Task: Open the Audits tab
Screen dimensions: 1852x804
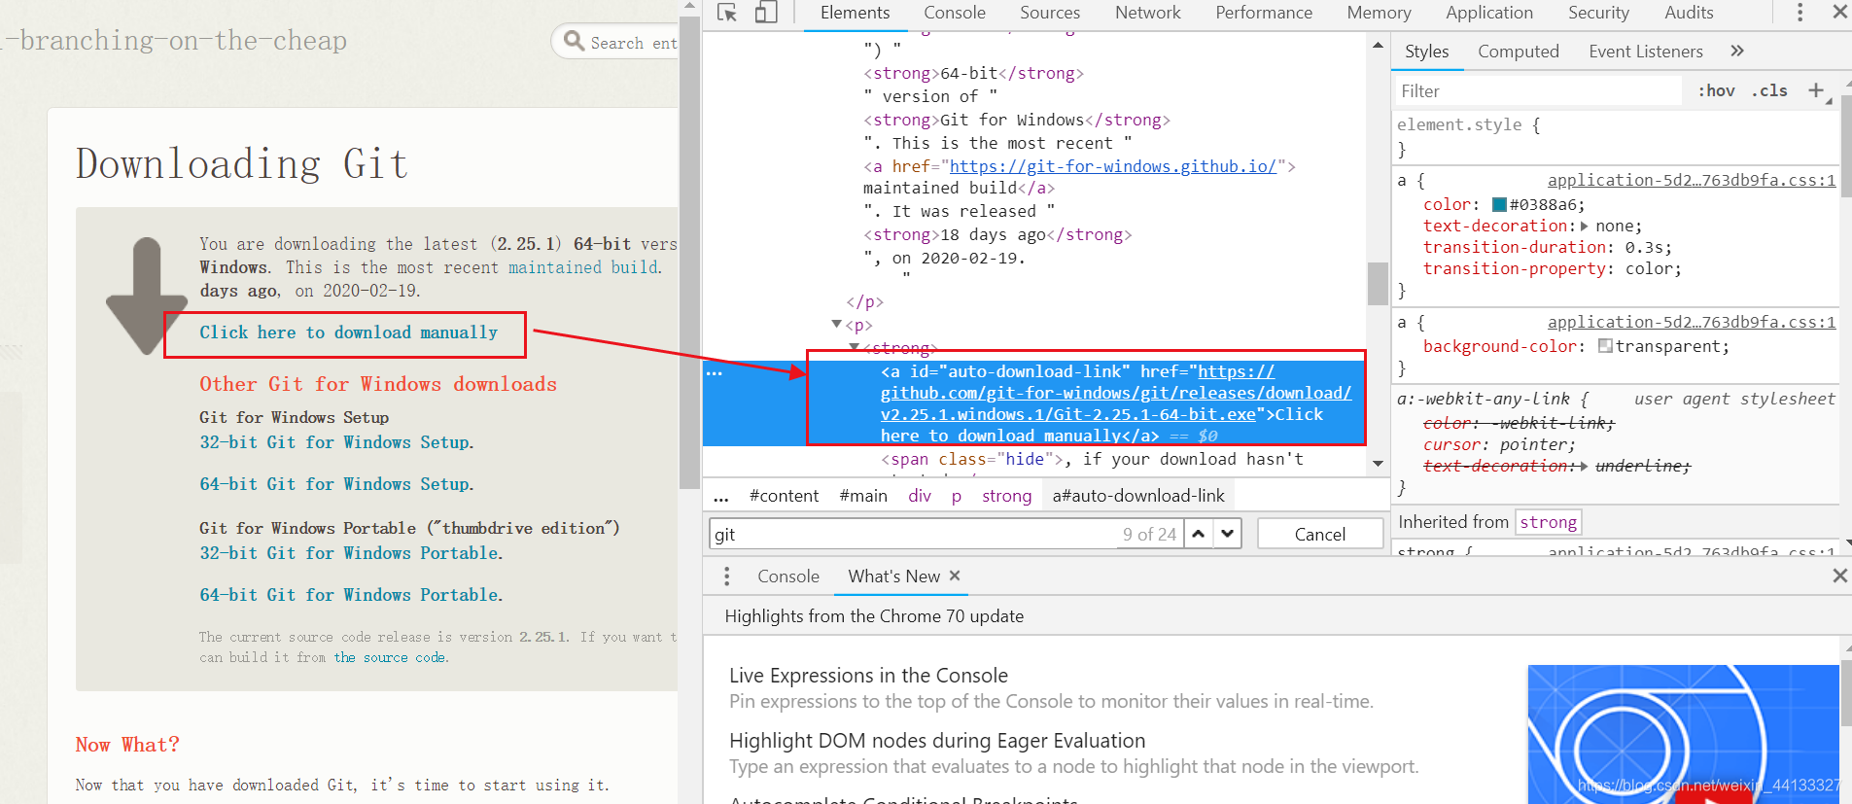Action: click(1689, 13)
